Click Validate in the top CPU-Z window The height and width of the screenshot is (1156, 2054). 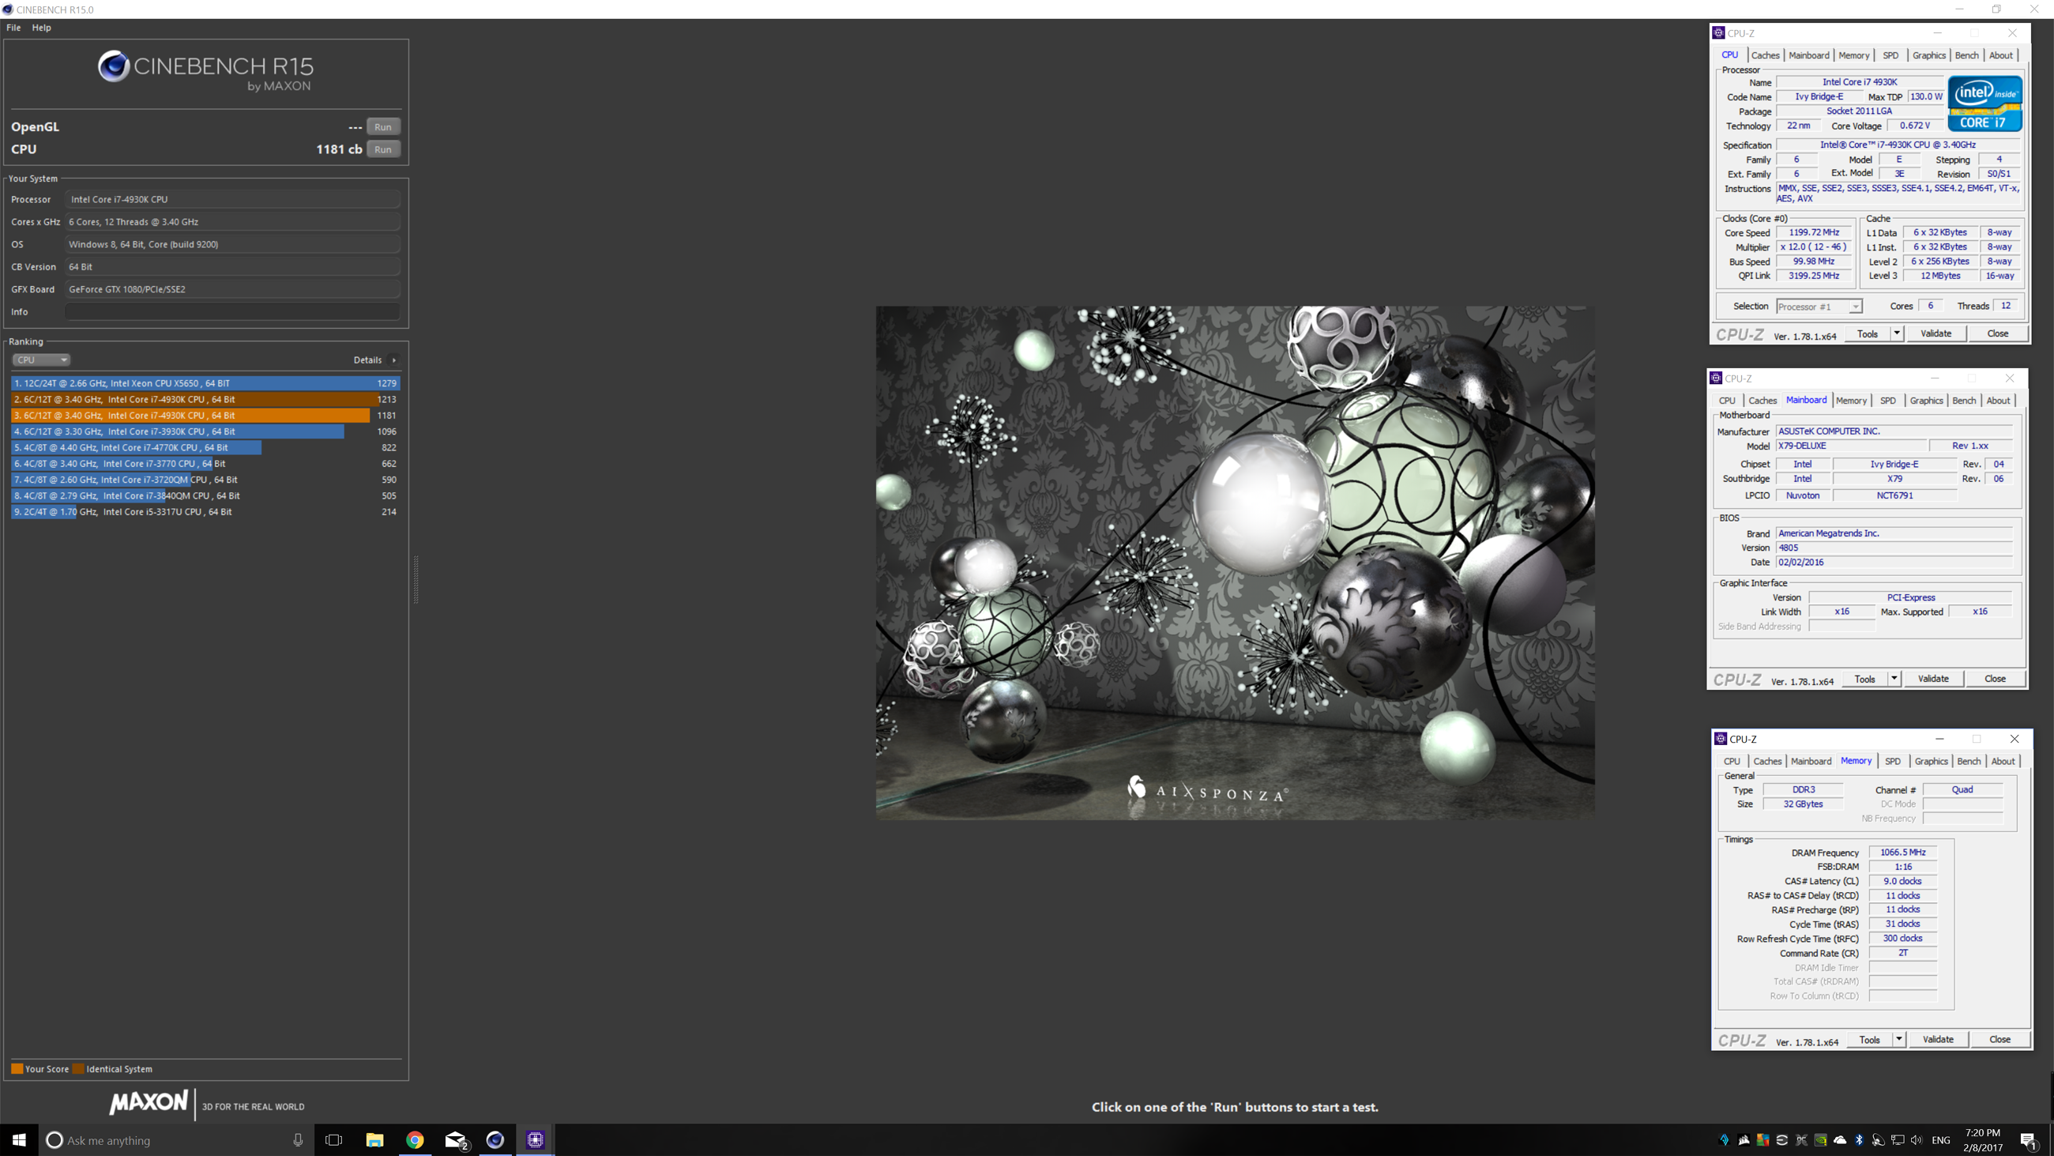tap(1935, 333)
